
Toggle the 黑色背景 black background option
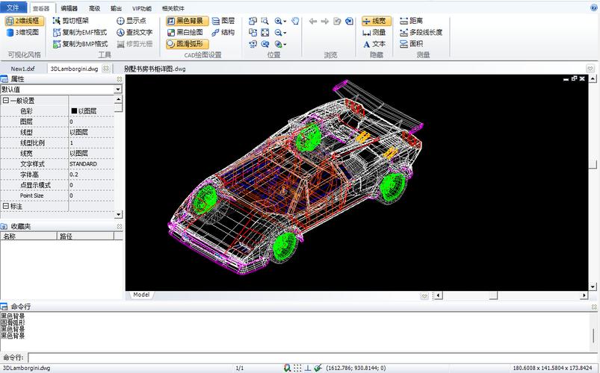coord(187,21)
